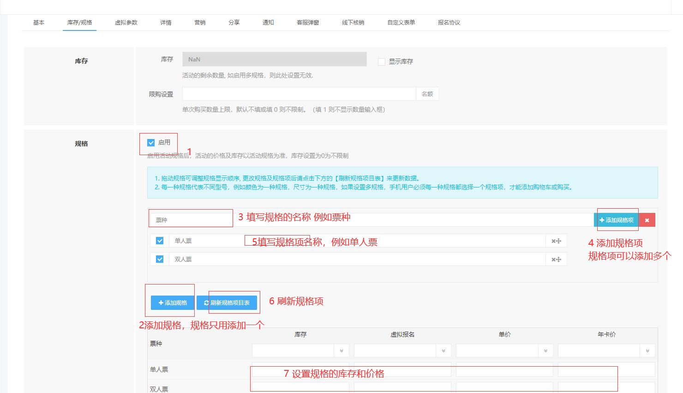This screenshot has width=683, height=393.
Task: Open the 库存 batch-set dropdown
Action: click(341, 351)
